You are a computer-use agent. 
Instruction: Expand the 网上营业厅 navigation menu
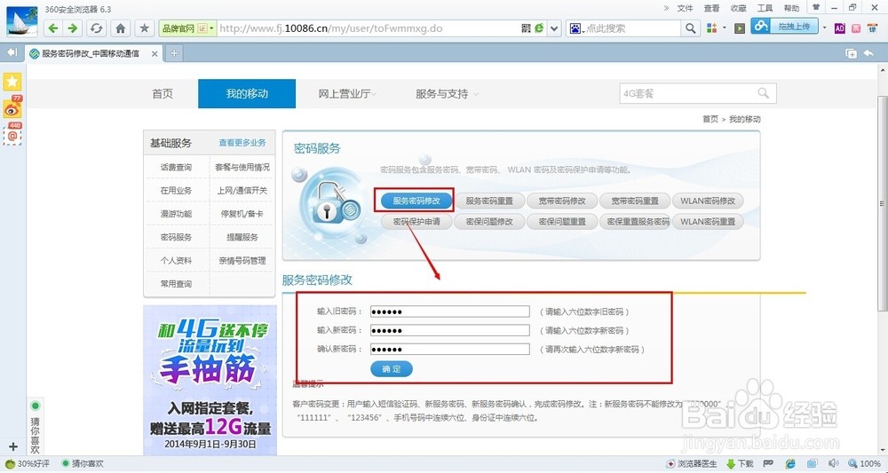click(346, 94)
